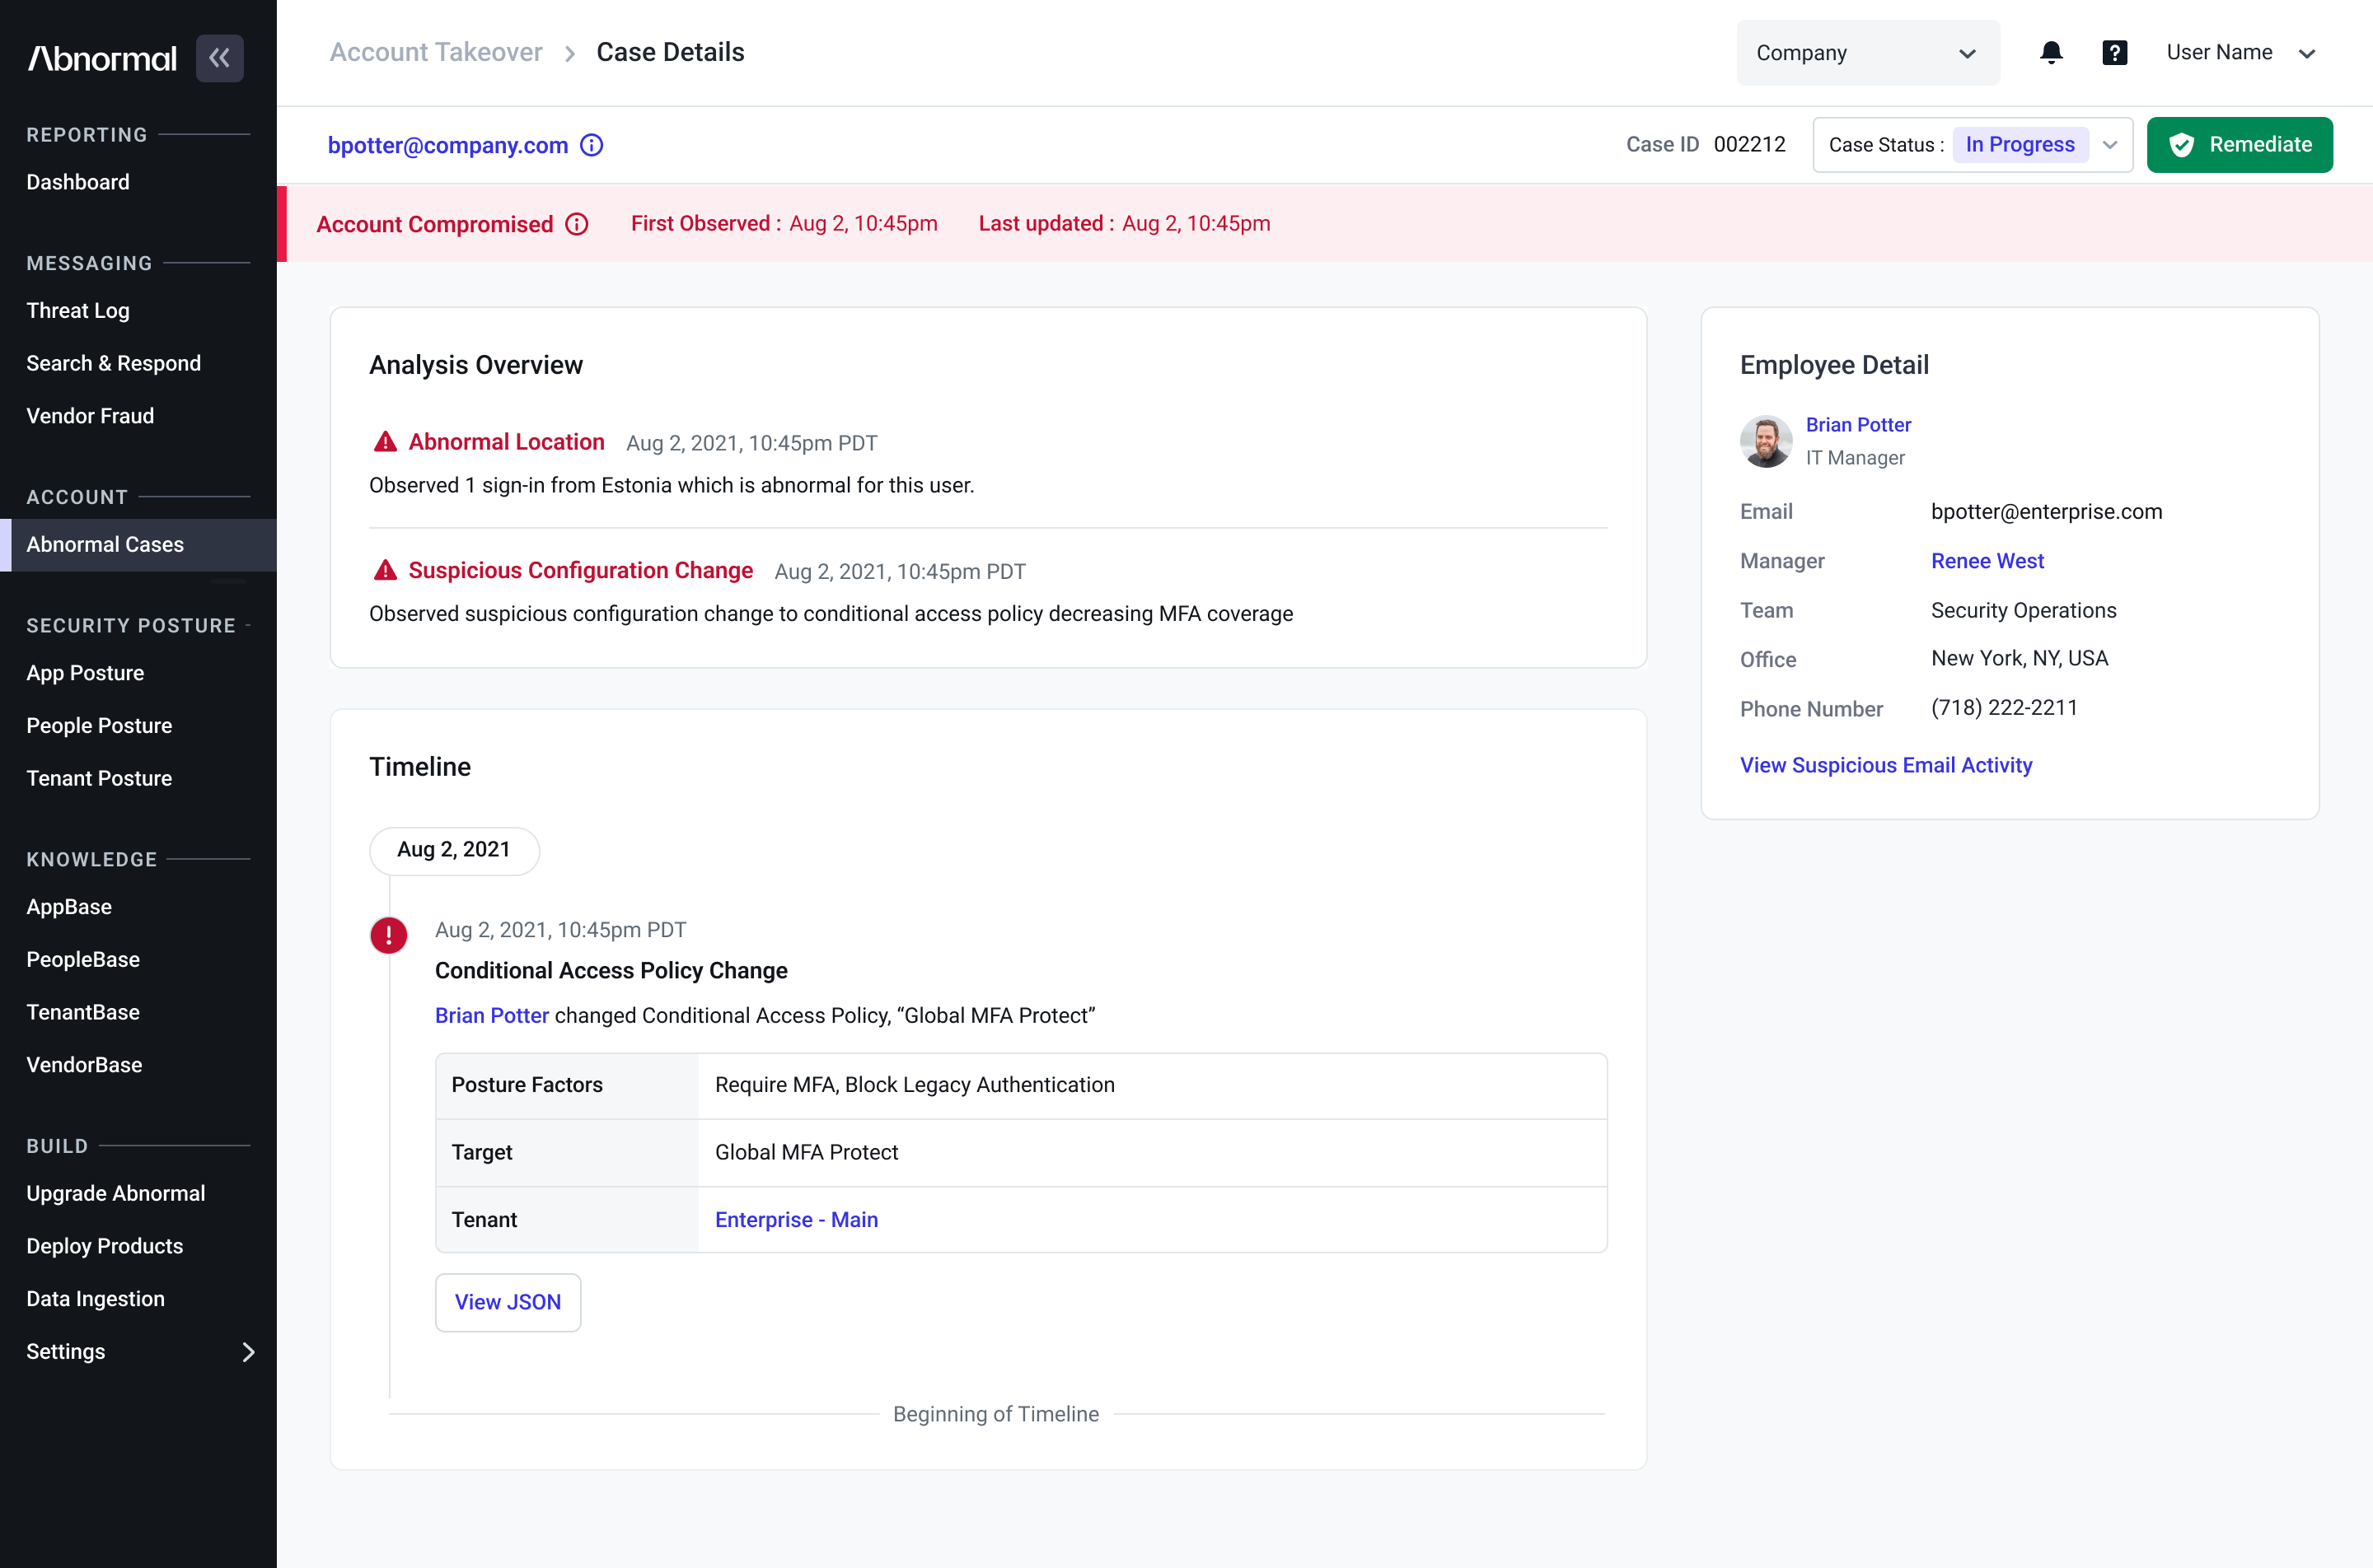Collapse the sidebar with double-chevron icon
2373x1568 pixels.
pos(219,58)
